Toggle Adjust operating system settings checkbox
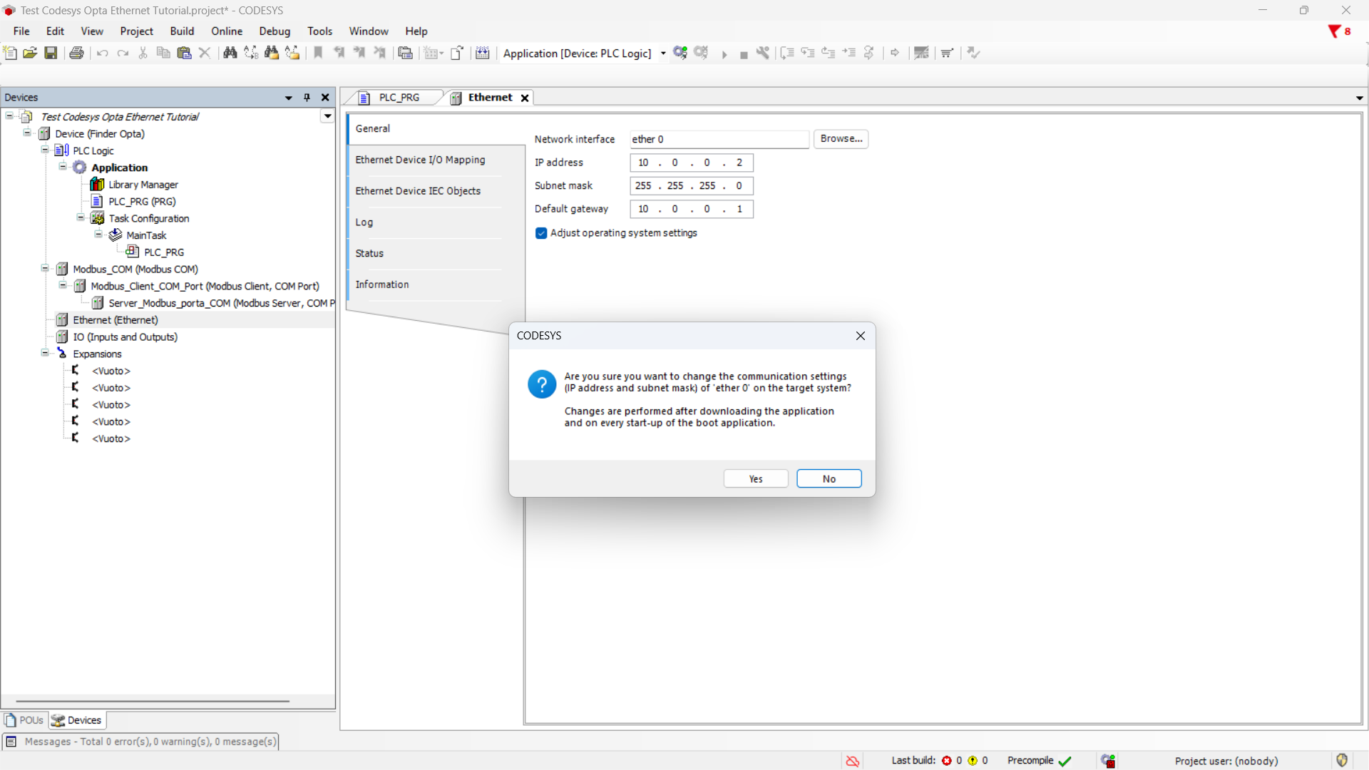Image resolution: width=1369 pixels, height=770 pixels. (x=541, y=233)
